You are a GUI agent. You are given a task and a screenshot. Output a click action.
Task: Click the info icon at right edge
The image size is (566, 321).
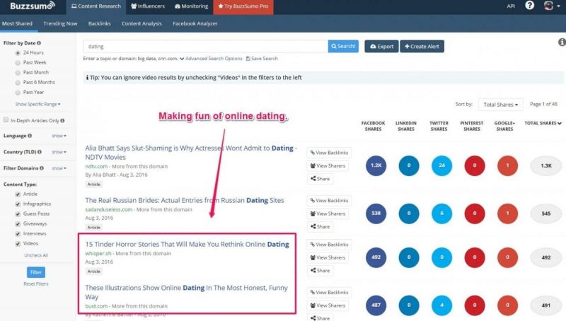pos(562,42)
